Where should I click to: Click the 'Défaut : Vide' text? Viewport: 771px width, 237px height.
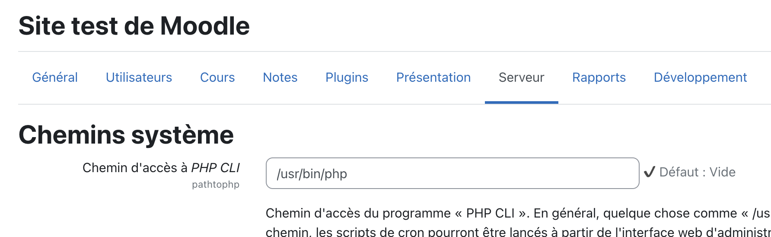point(698,172)
